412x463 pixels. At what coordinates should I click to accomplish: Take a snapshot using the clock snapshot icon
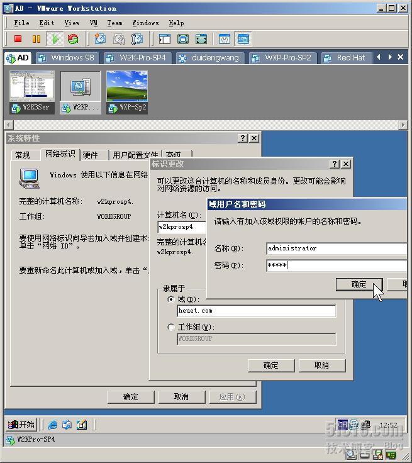(100, 39)
